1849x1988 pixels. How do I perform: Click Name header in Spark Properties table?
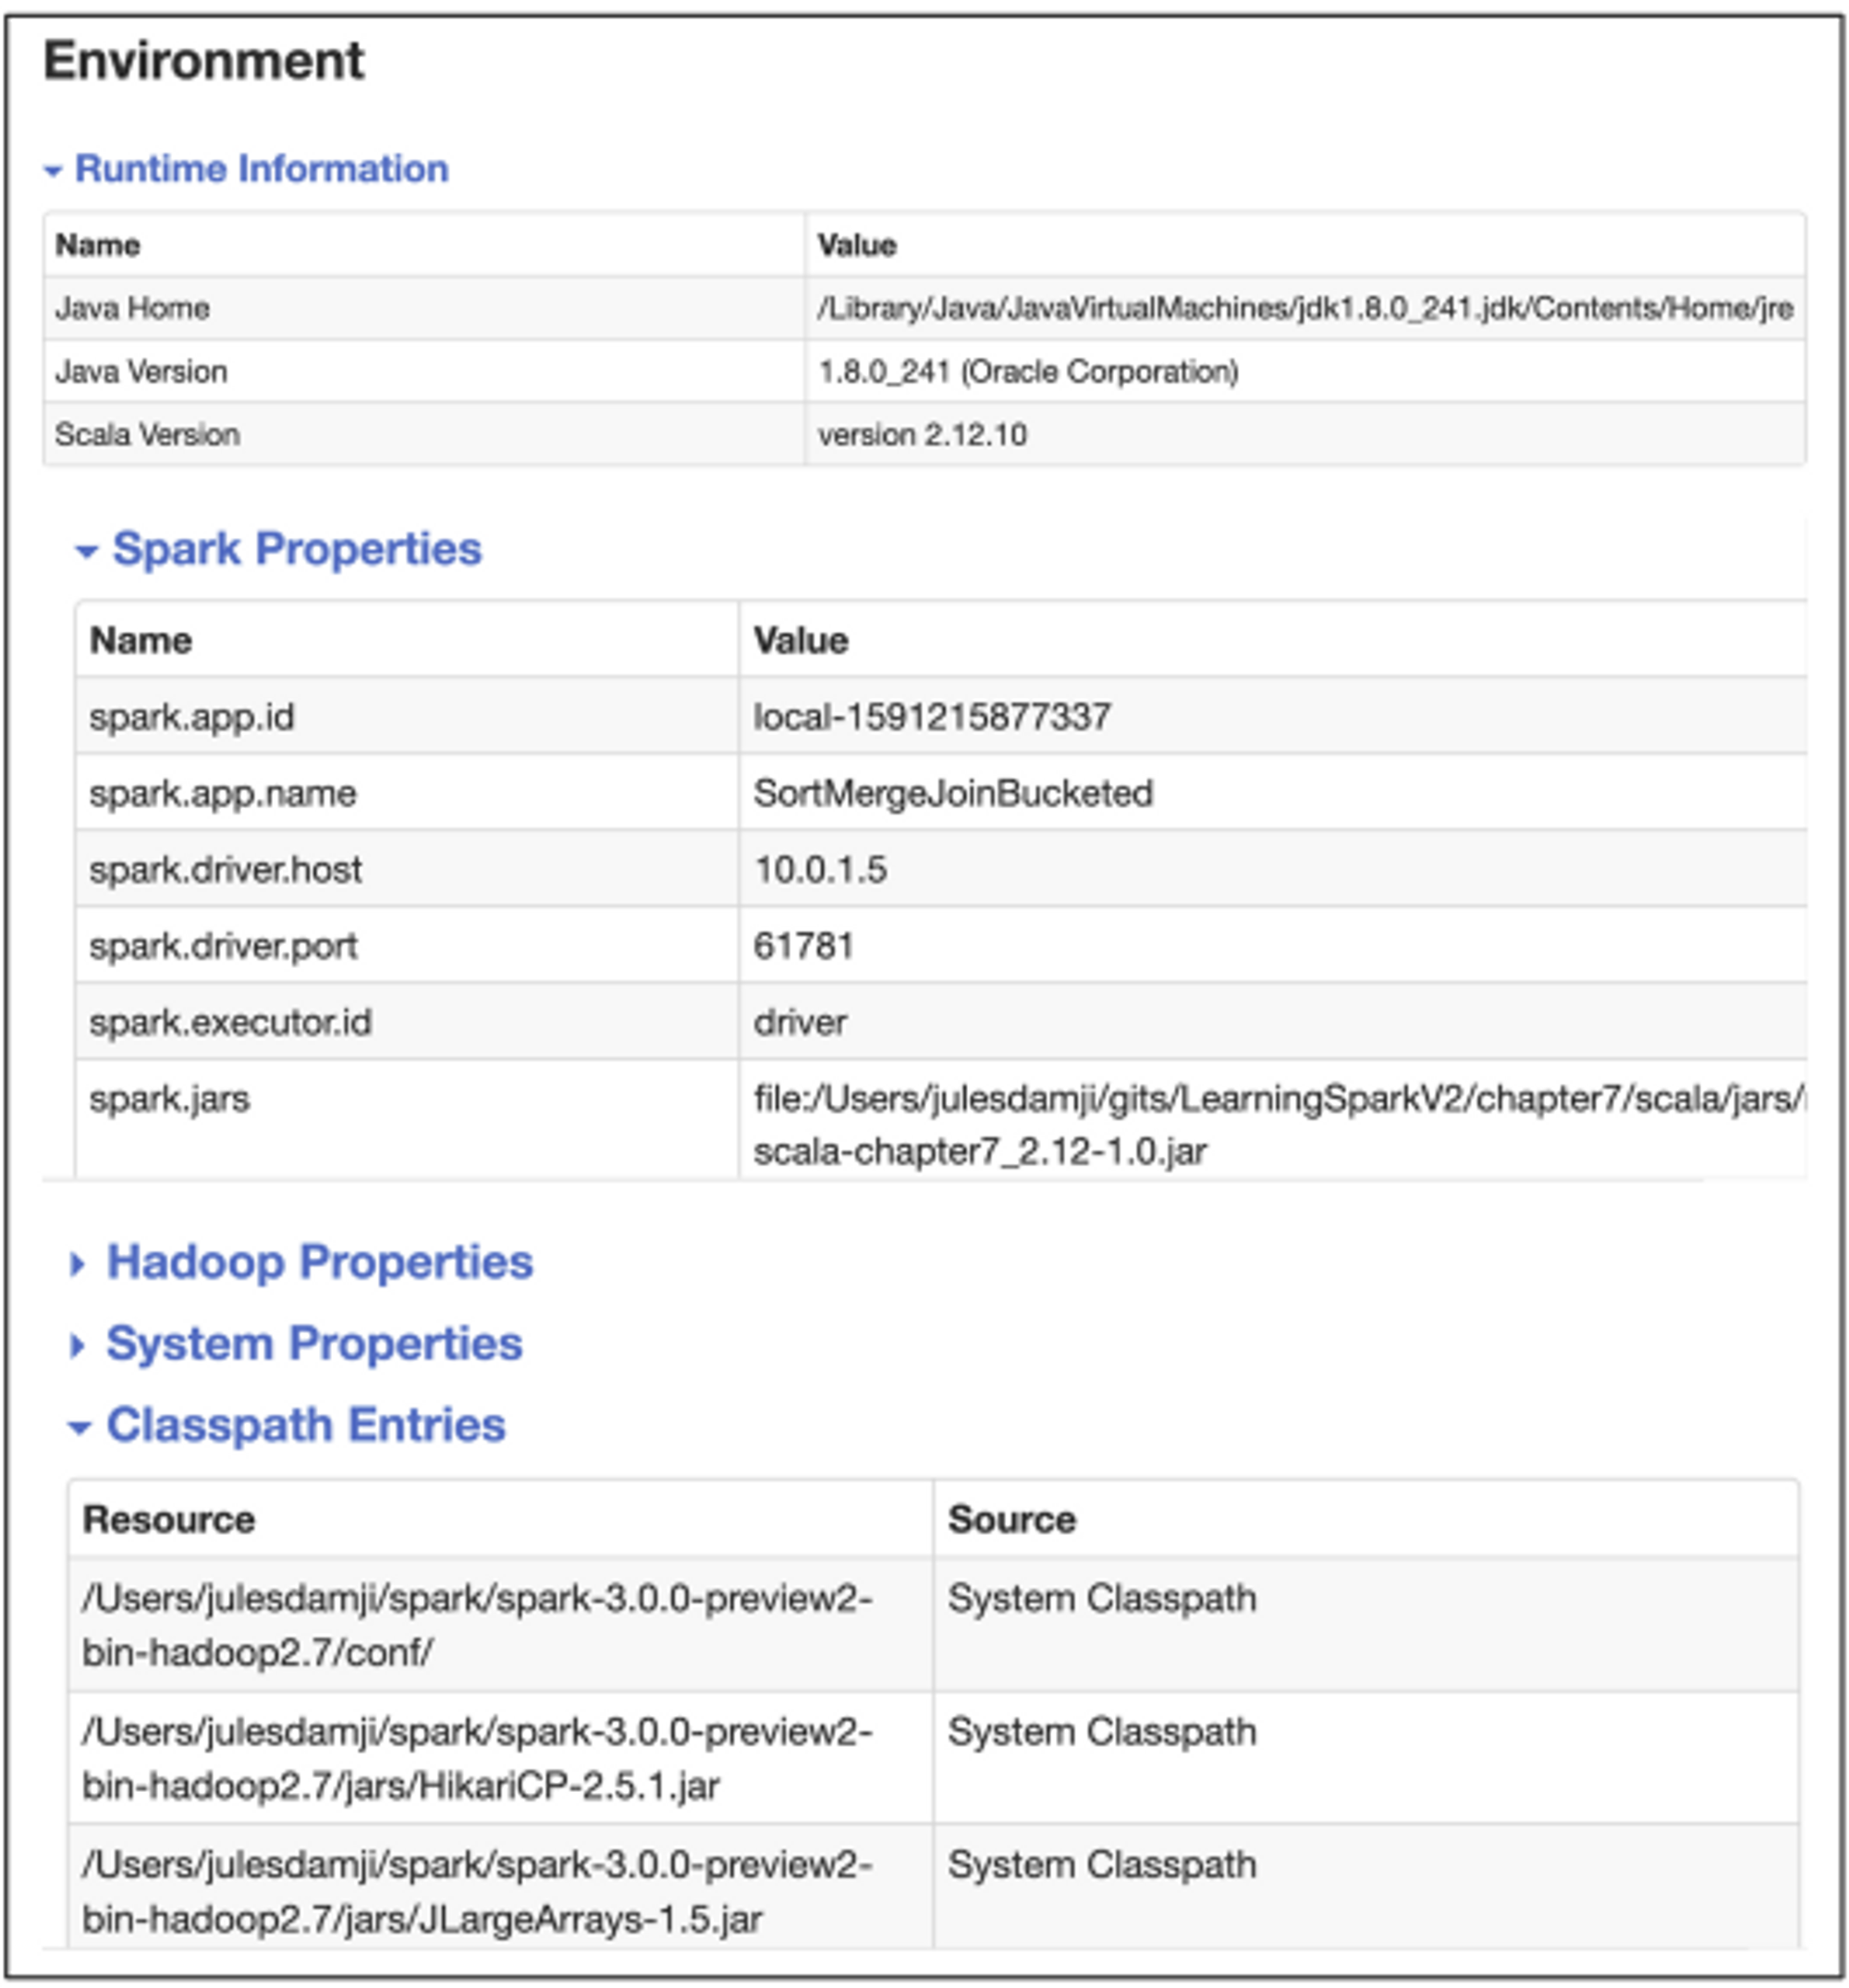141,640
